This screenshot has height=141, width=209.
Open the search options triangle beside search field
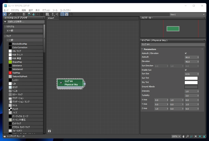tap(5, 22)
